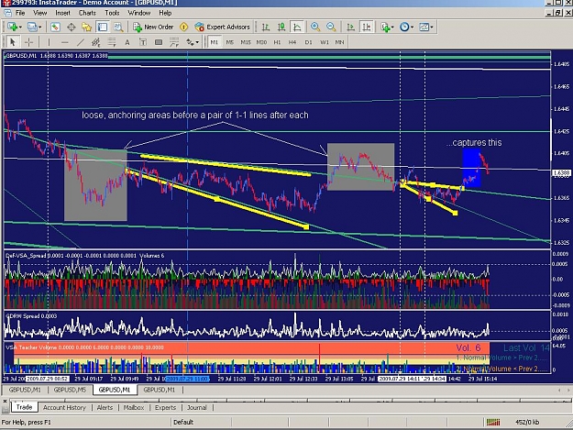Open the Charts menu
573x430 pixels.
pos(87,13)
